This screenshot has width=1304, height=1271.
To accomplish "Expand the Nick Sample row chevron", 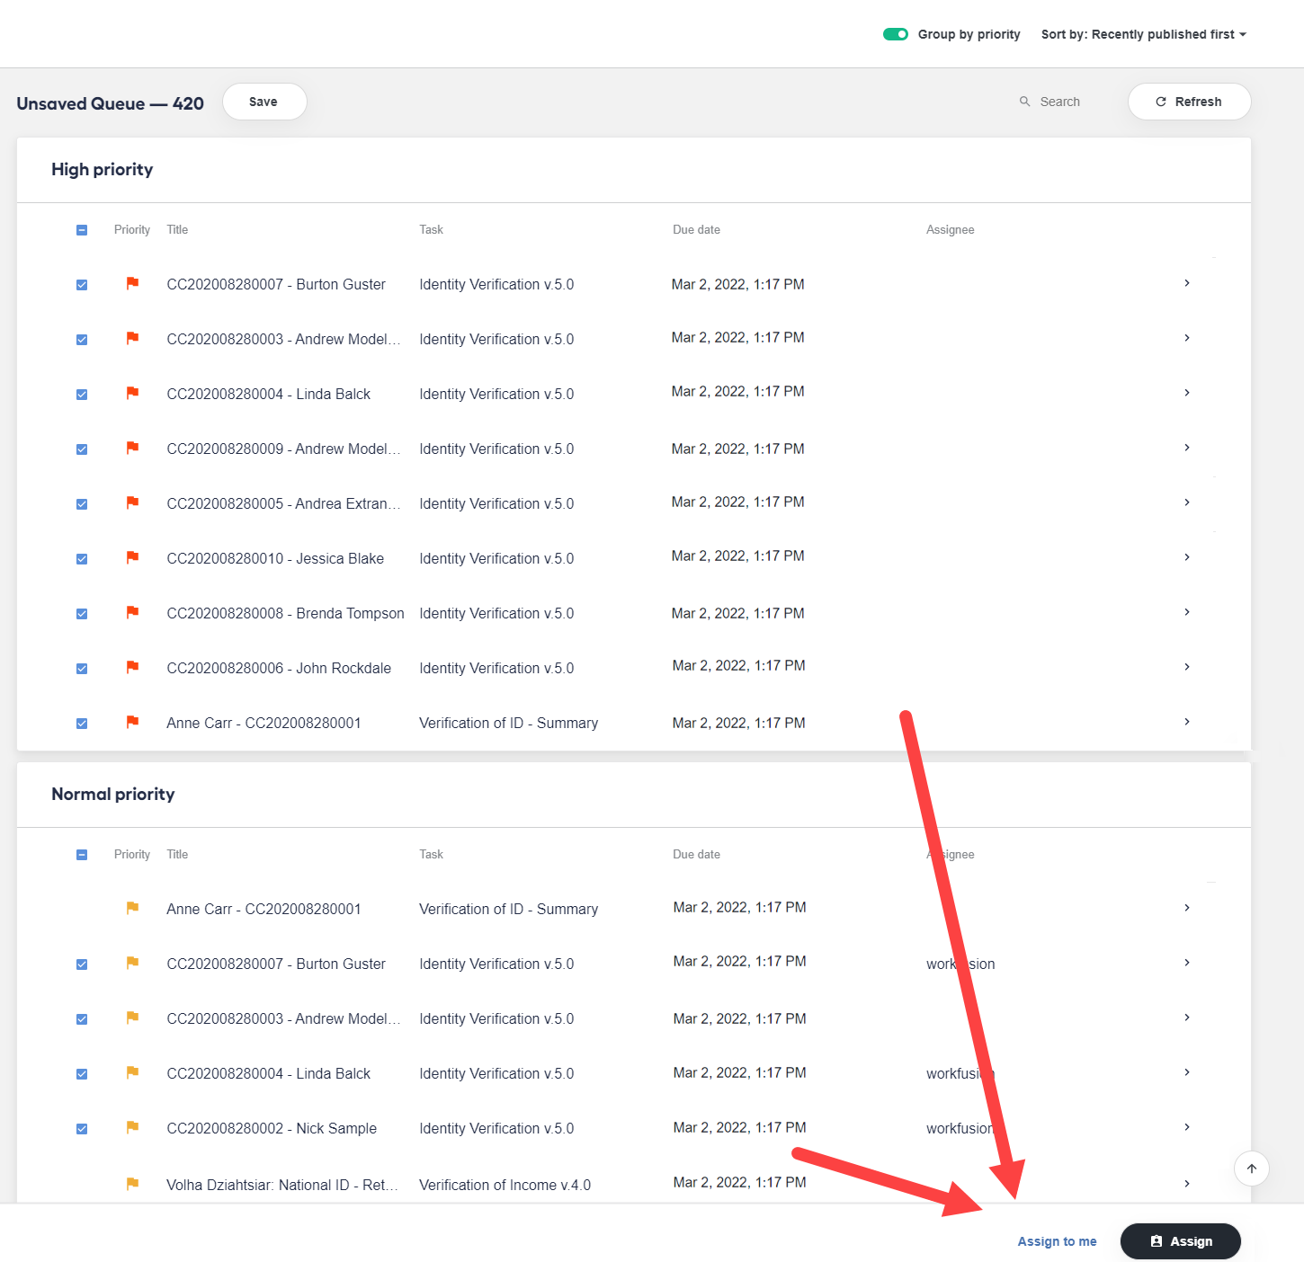I will [x=1187, y=1127].
